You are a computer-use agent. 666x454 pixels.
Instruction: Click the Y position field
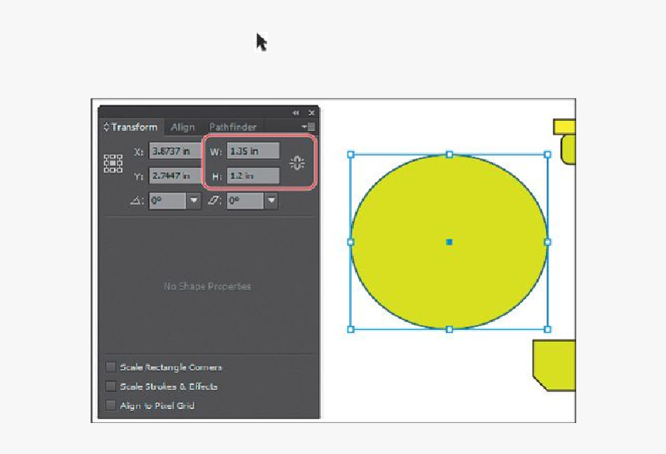(x=174, y=176)
